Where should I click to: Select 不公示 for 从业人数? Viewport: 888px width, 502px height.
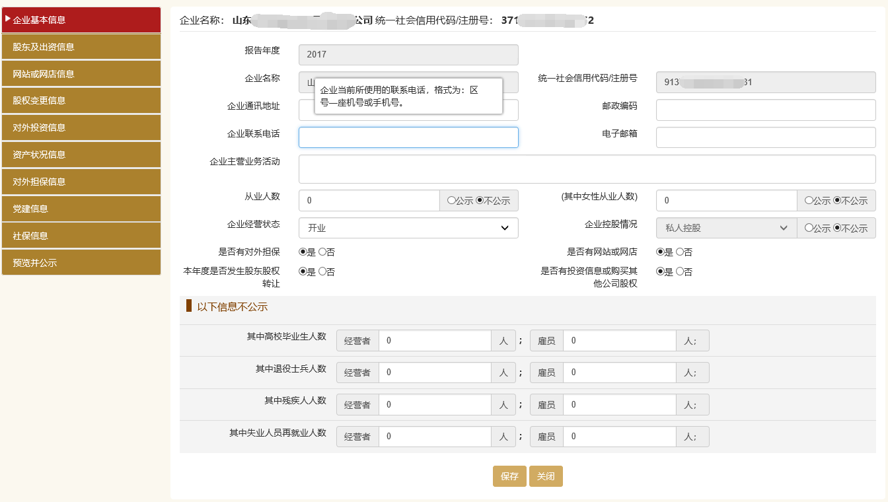480,201
